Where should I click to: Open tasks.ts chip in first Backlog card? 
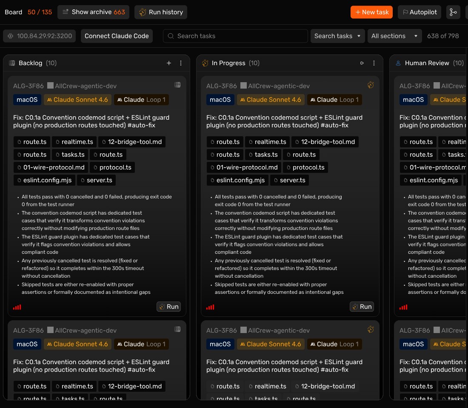[x=70, y=155]
